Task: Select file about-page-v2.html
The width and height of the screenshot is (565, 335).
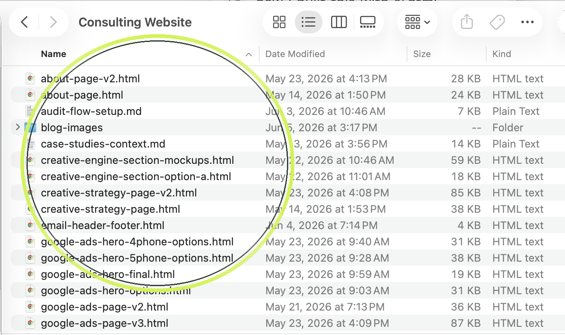Action: (x=90, y=79)
